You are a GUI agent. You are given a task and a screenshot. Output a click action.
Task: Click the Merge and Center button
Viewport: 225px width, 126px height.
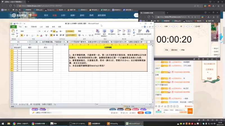tap(71, 35)
